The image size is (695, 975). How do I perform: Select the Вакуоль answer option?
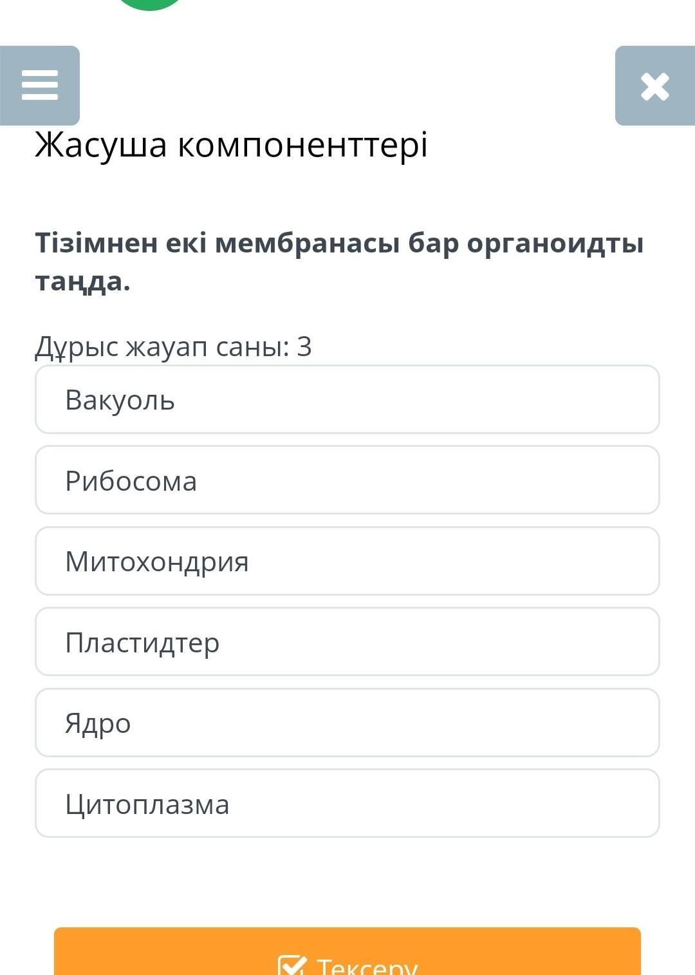[x=347, y=400]
